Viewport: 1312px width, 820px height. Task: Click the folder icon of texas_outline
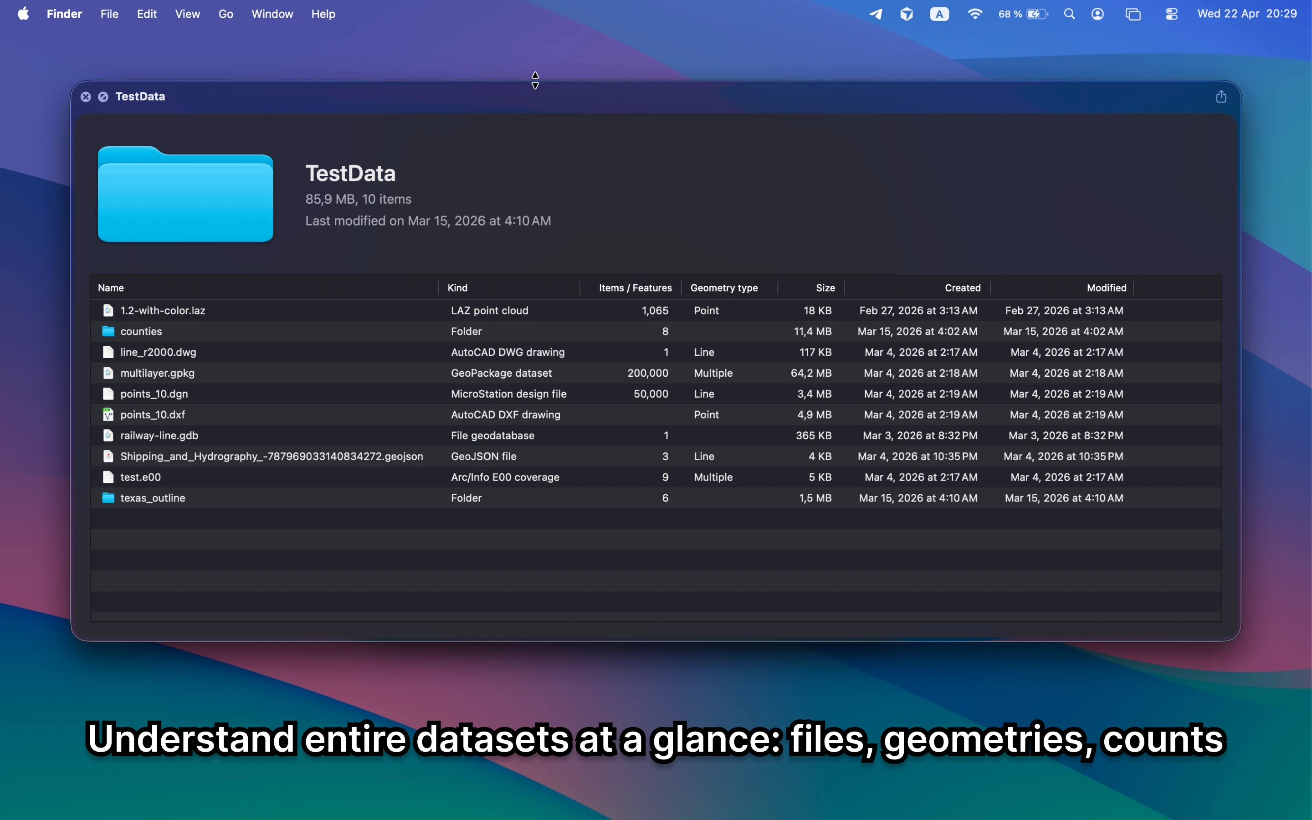(x=108, y=497)
